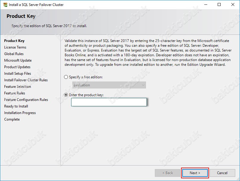The height and width of the screenshot is (181, 240).
Task: Click the Product Key page heading
Action: [21, 16]
